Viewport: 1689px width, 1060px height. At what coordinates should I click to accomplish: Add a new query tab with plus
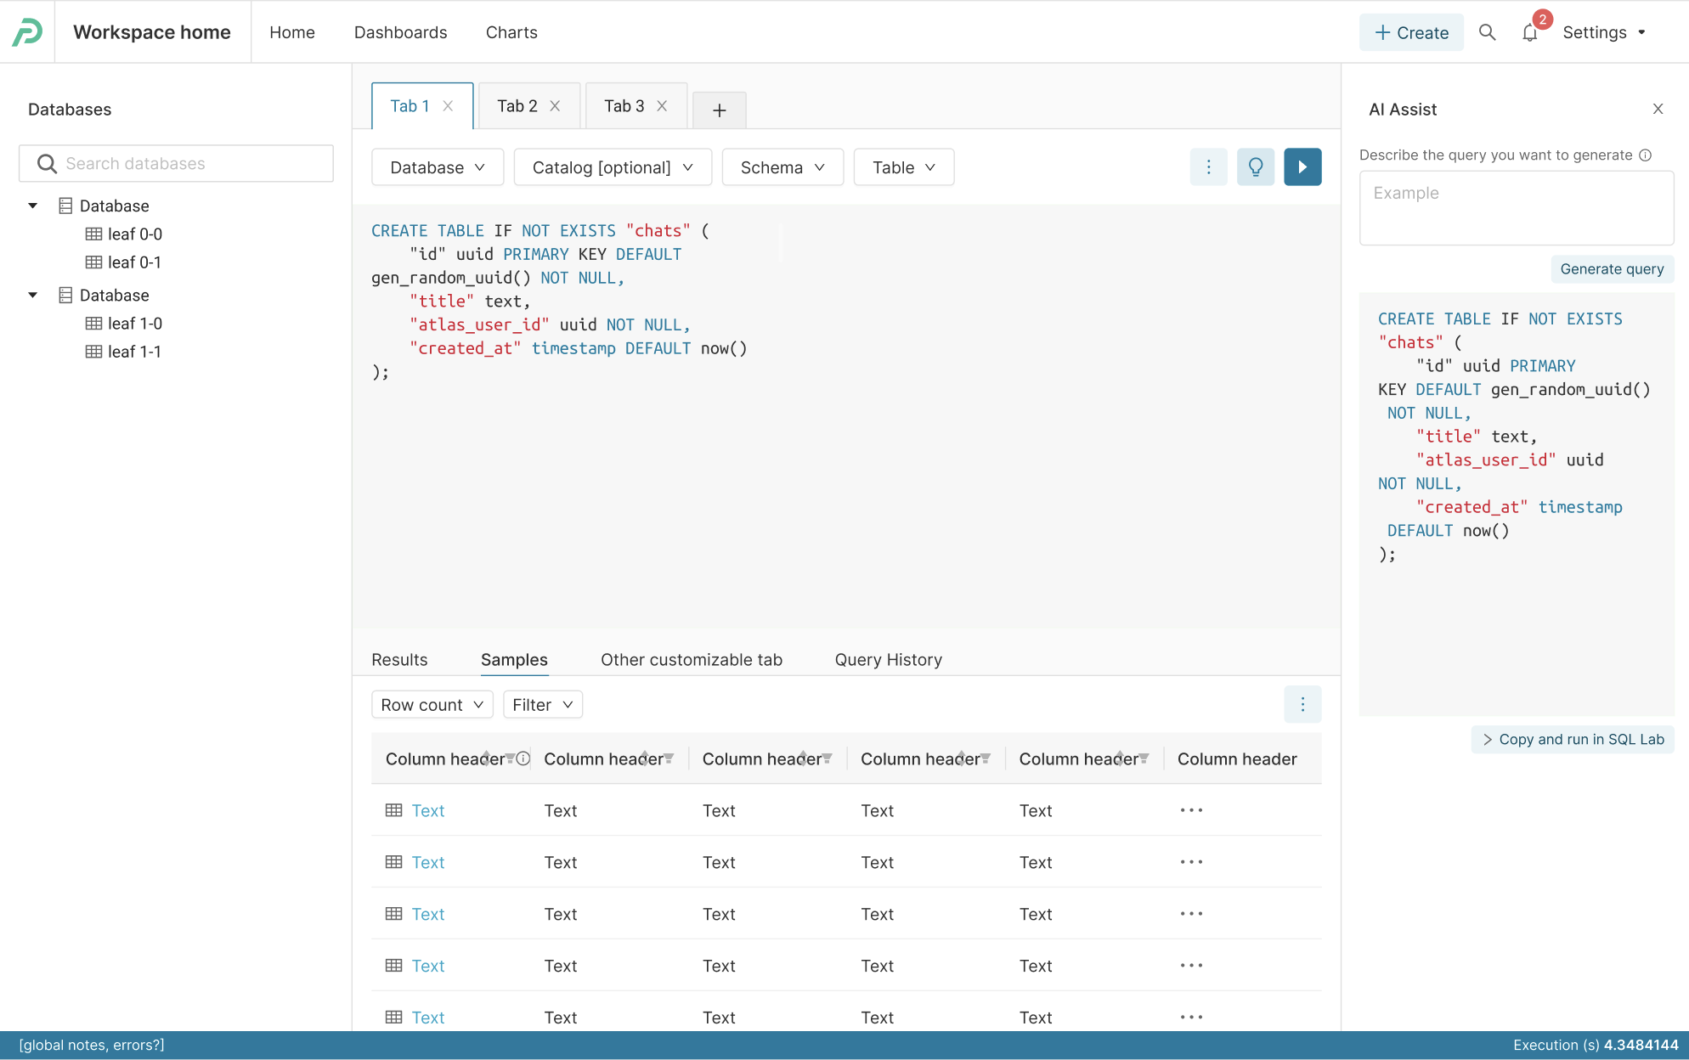coord(720,110)
